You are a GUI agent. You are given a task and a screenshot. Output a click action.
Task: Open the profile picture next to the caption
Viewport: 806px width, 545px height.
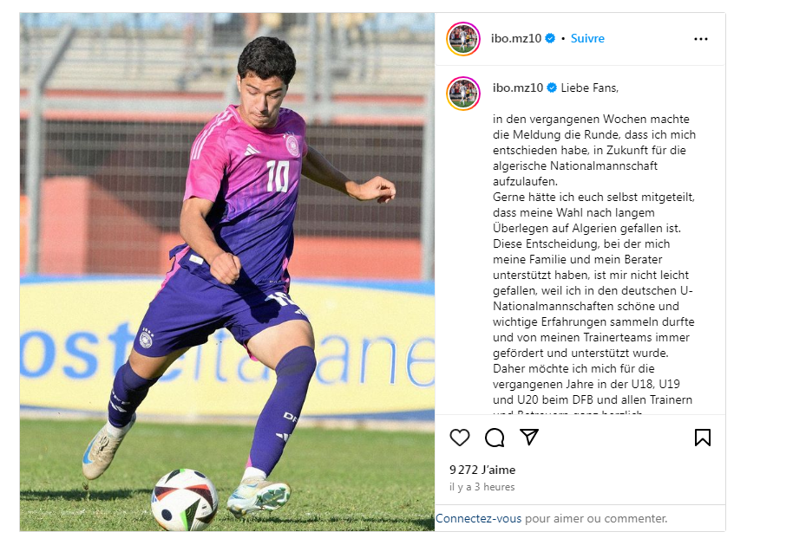click(463, 94)
